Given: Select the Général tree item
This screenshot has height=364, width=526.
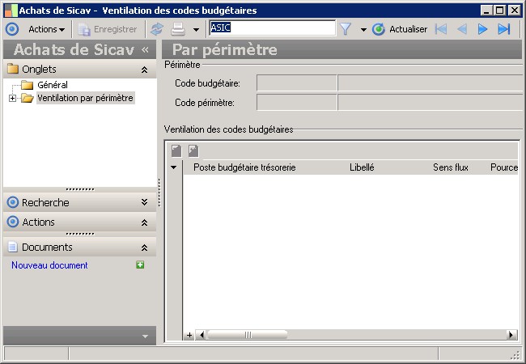Looking at the screenshot, I should pos(53,85).
